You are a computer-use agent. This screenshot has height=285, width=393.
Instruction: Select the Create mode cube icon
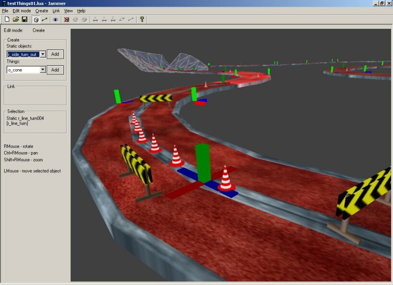tap(36, 20)
